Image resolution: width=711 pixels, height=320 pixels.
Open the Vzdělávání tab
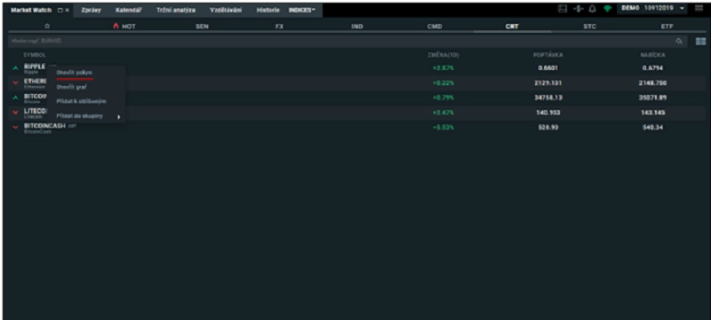click(x=226, y=10)
